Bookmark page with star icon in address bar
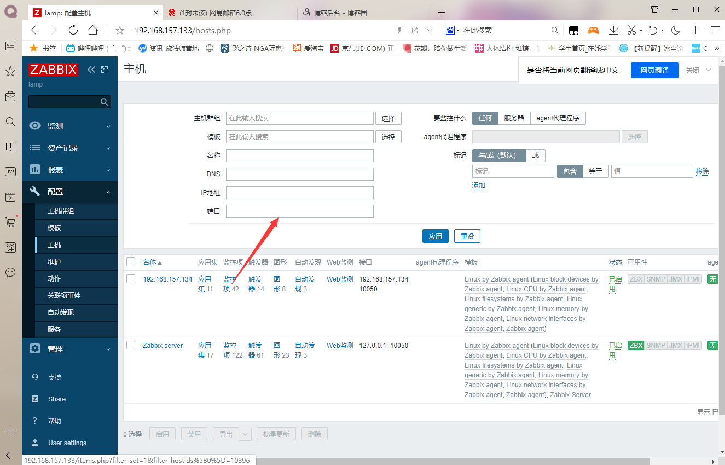Screen dimensions: 725x465 [x=120, y=31]
